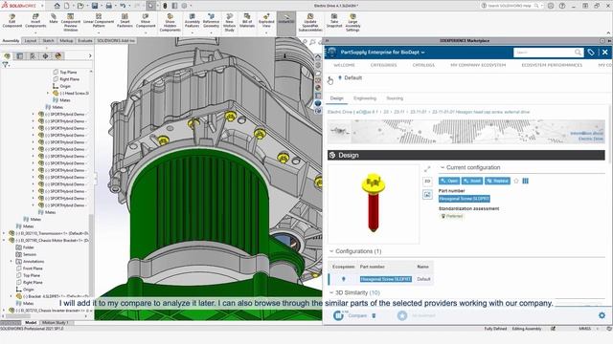Viewport: 613px width, 344px height.
Task: Switch to the Engineering tab
Action: coord(365,98)
